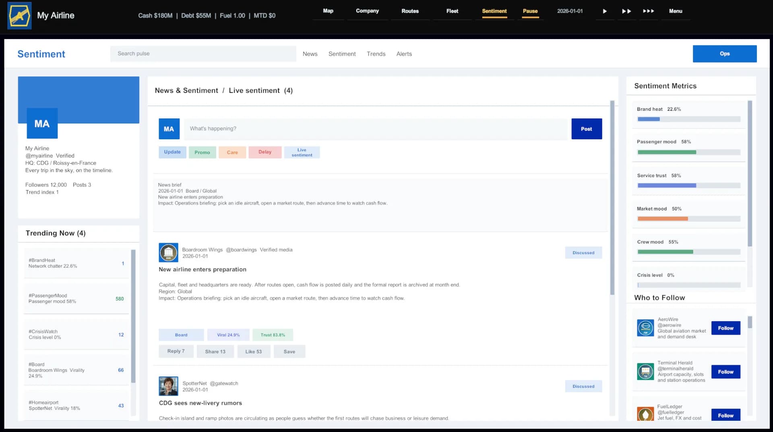The width and height of the screenshot is (773, 432).
Task: Select the Delay post type
Action: coord(265,152)
